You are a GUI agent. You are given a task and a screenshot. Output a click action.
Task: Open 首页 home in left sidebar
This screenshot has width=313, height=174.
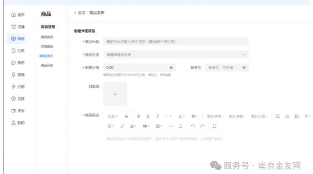18,15
